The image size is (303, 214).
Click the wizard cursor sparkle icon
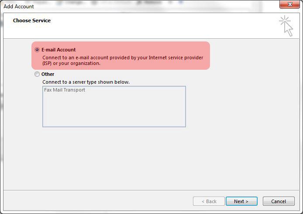[x=286, y=26]
